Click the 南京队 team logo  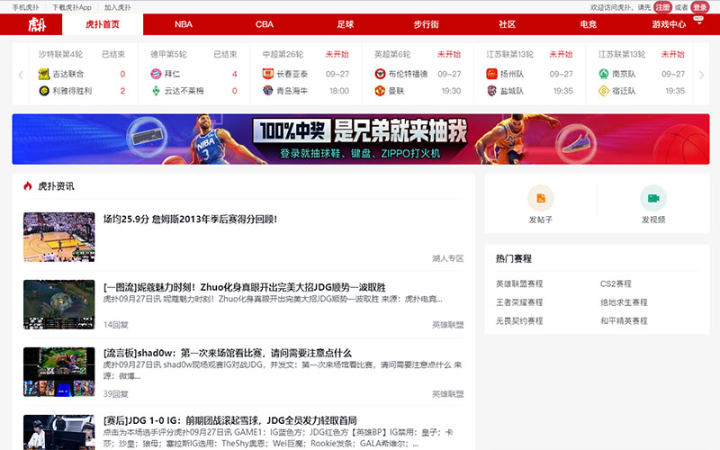click(603, 74)
